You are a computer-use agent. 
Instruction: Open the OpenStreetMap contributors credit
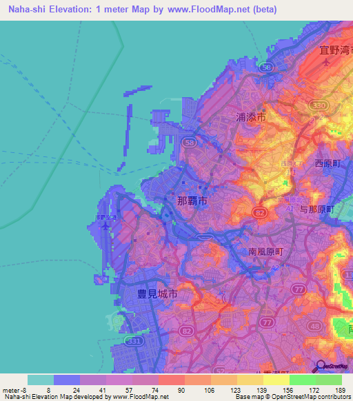point(311,397)
